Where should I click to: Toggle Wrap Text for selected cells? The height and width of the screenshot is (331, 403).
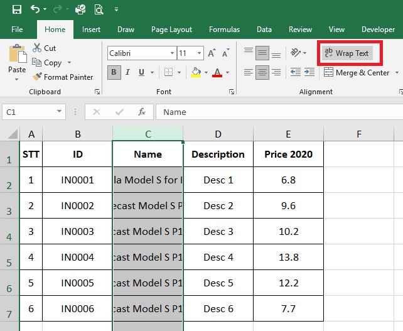347,53
